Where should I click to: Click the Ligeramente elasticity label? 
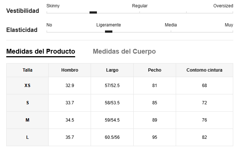[109, 25]
